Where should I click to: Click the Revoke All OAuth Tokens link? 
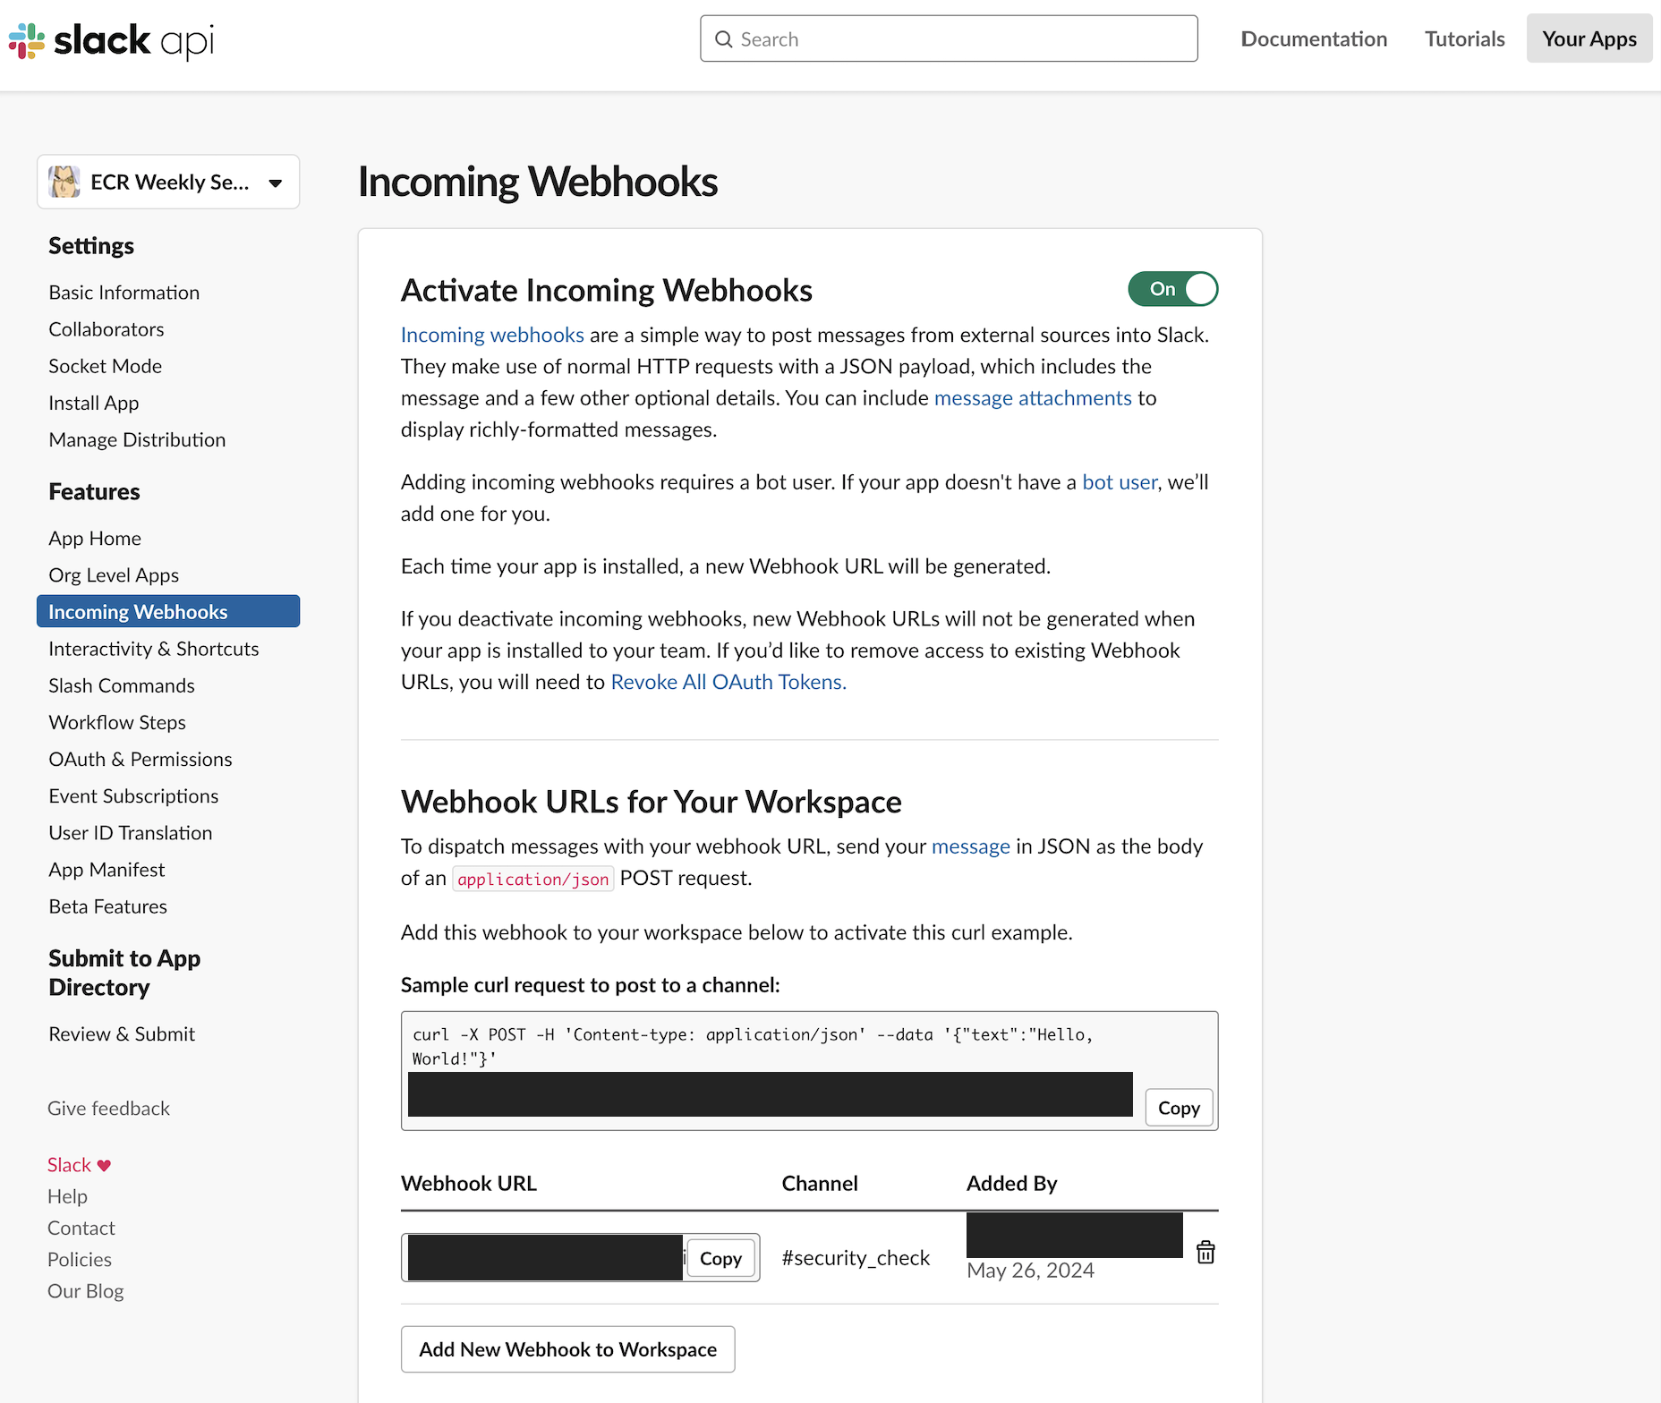728,682
